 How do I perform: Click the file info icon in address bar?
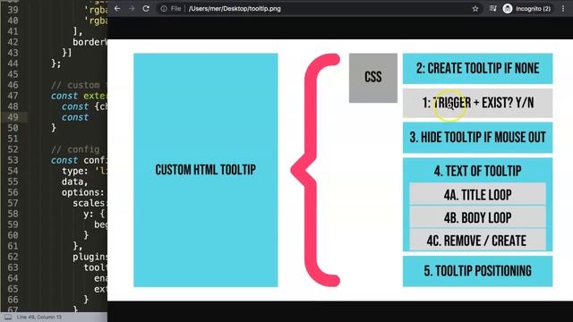tap(164, 8)
